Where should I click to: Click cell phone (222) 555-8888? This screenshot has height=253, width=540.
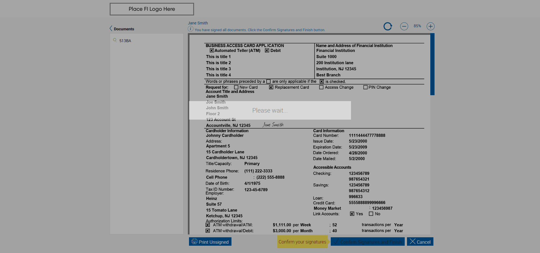click(270, 177)
